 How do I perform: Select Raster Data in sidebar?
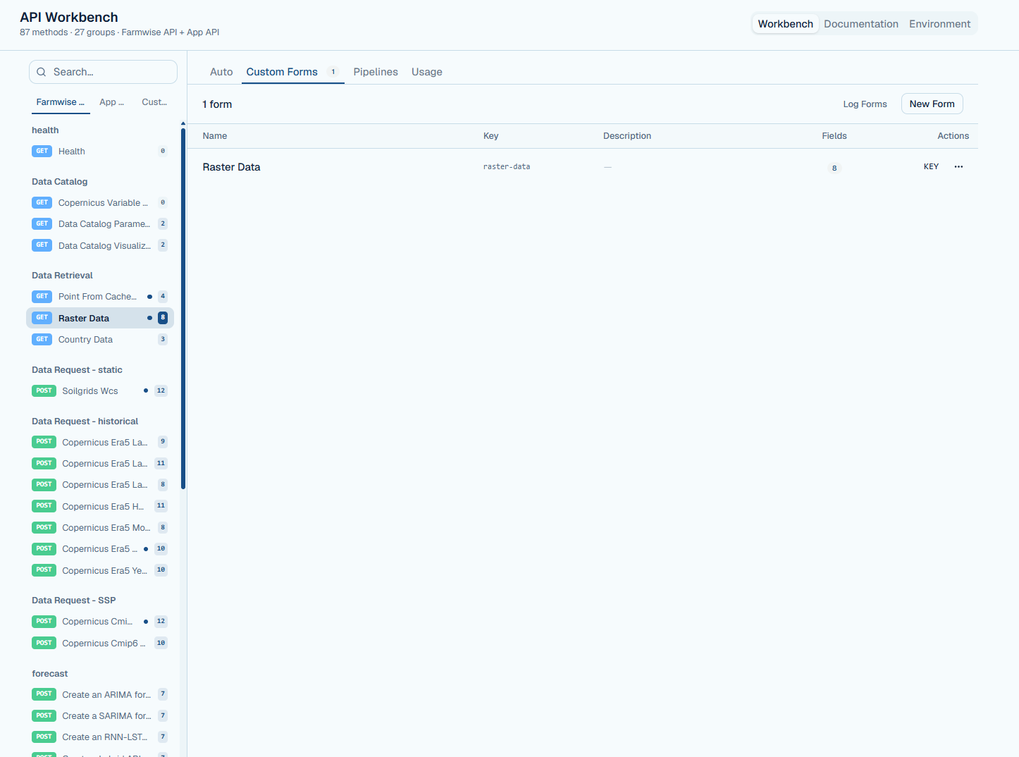pos(99,318)
